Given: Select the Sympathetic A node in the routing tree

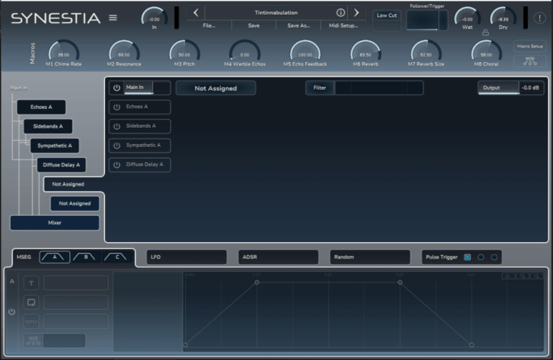Looking at the screenshot, I should [x=55, y=146].
